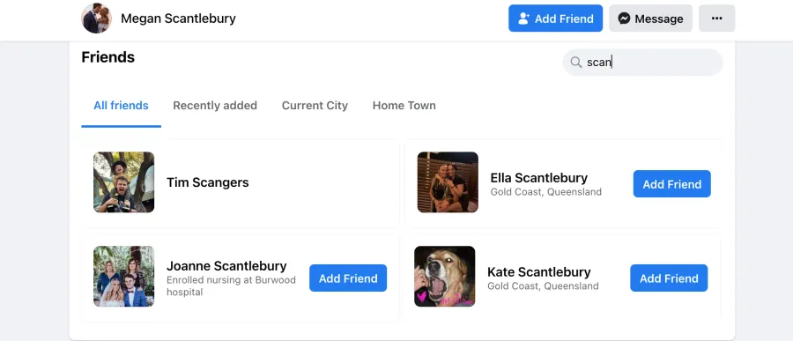Select the Current City tab
793x341 pixels.
pyautogui.click(x=315, y=105)
